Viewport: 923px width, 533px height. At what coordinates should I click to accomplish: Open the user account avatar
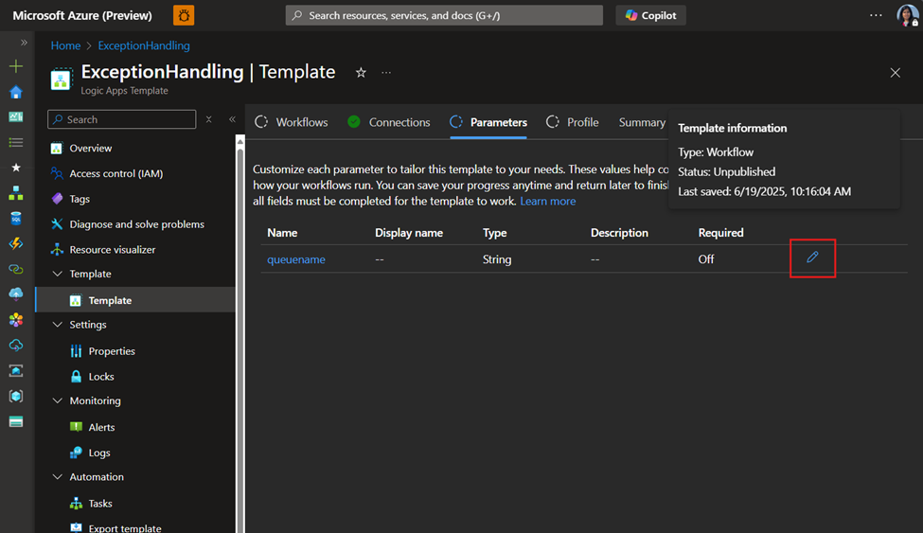click(x=906, y=15)
